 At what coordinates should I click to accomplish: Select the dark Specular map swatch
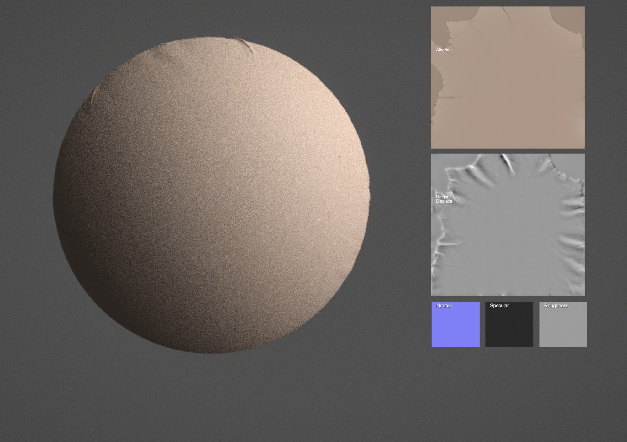click(509, 324)
